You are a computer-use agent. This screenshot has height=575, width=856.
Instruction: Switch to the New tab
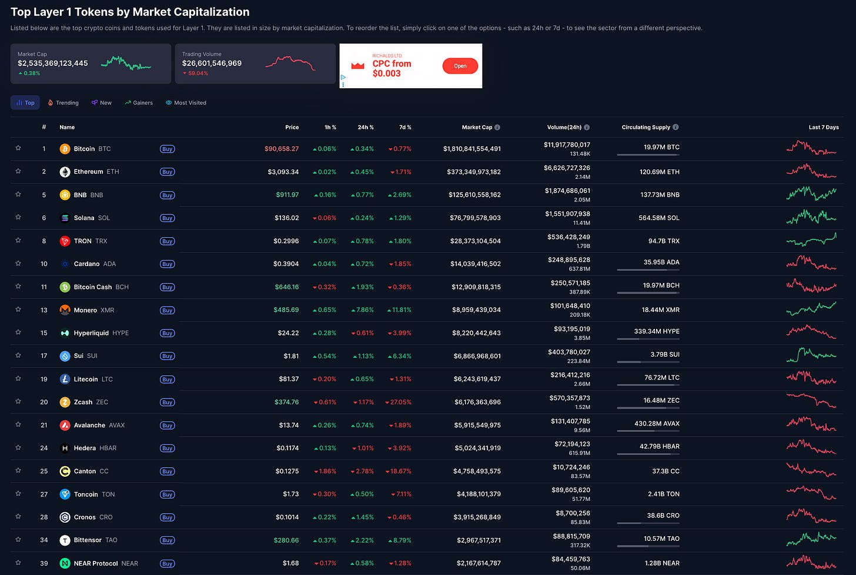click(x=102, y=102)
